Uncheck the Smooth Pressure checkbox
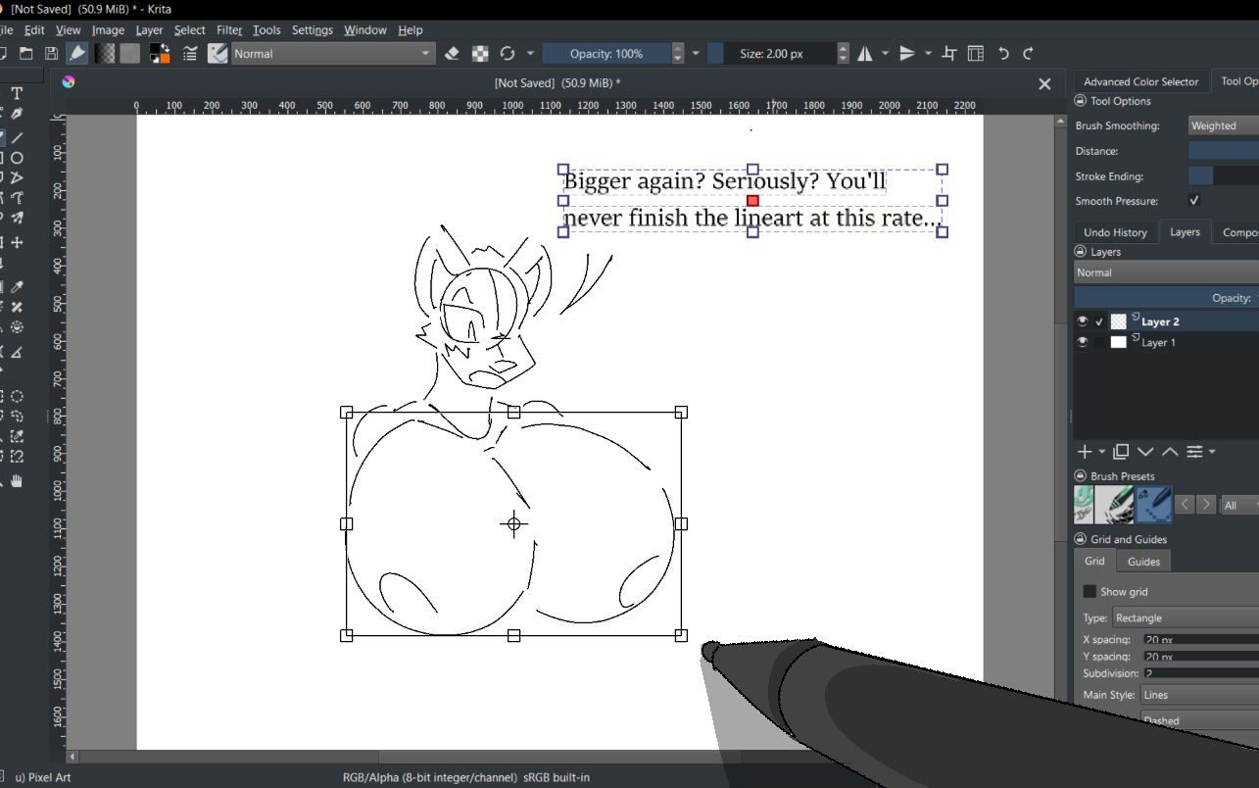Viewport: 1259px width, 788px height. point(1193,201)
